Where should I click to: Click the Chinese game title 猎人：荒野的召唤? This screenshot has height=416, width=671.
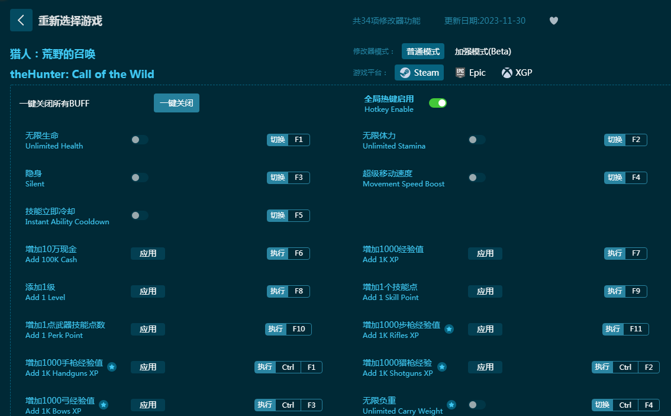53,54
